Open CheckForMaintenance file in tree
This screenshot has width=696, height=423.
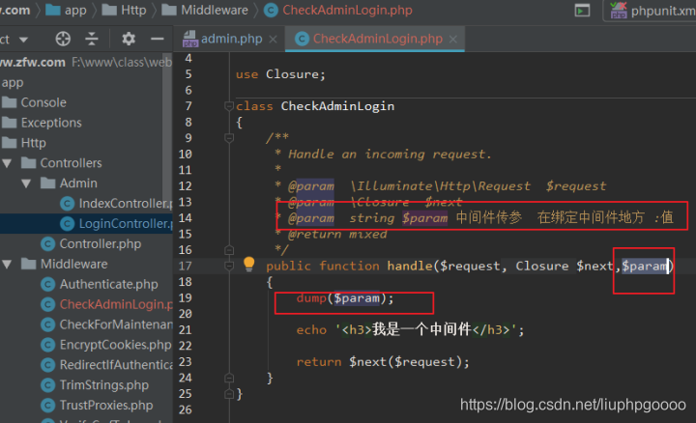106,324
